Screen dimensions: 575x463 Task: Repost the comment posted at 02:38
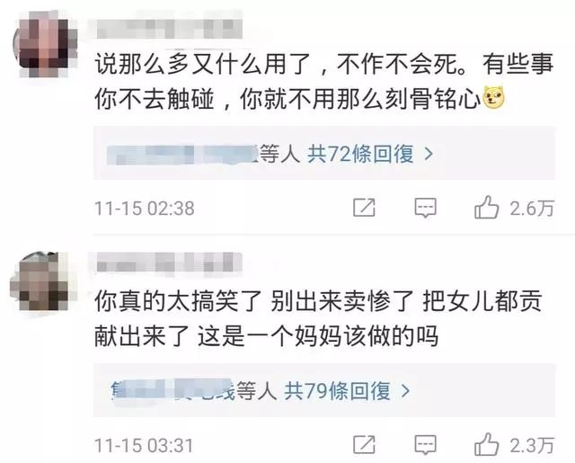pos(364,208)
